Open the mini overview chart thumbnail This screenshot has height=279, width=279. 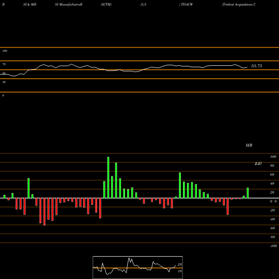[x=138, y=267]
